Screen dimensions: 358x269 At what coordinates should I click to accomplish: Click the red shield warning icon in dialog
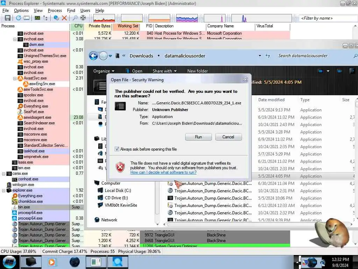(x=120, y=167)
